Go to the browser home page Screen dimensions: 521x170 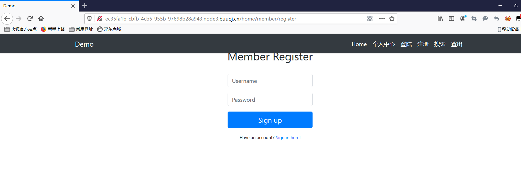(x=41, y=19)
